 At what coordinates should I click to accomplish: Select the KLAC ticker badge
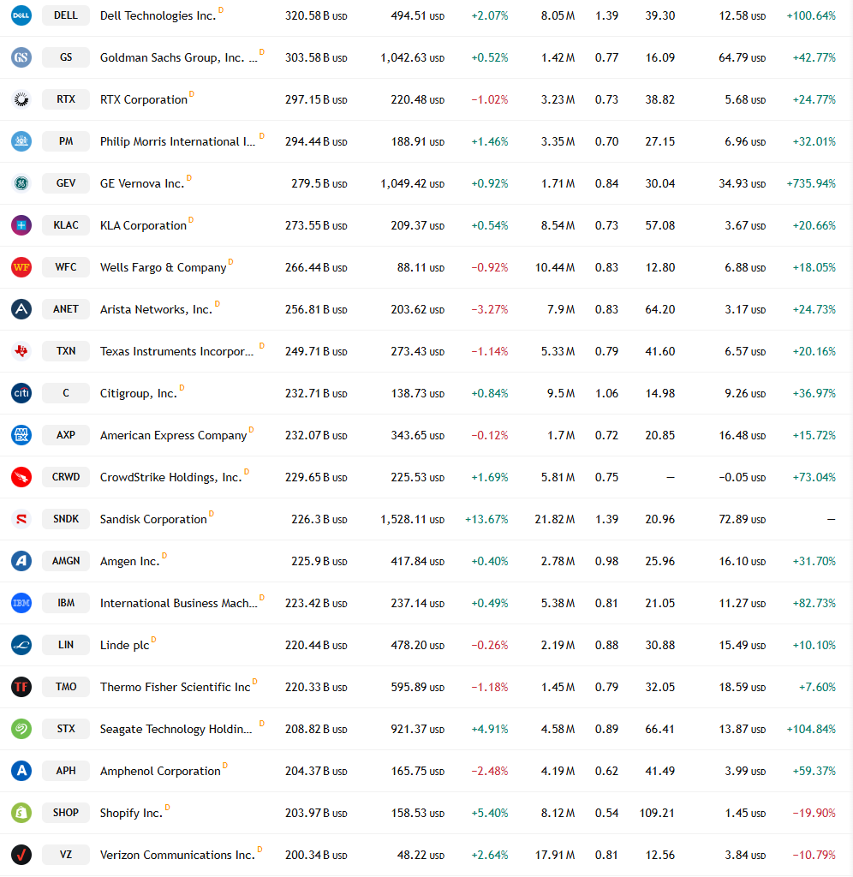pyautogui.click(x=66, y=225)
